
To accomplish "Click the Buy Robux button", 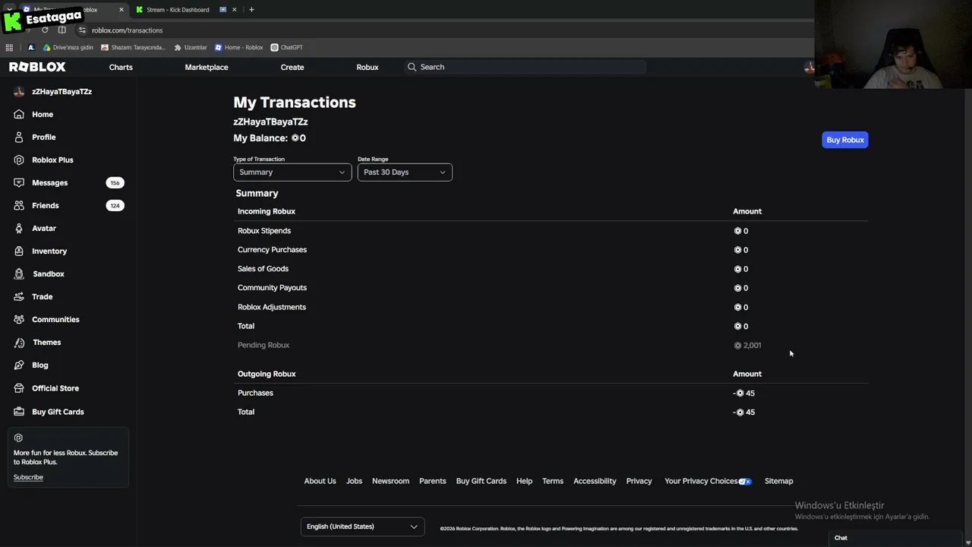I will point(845,140).
